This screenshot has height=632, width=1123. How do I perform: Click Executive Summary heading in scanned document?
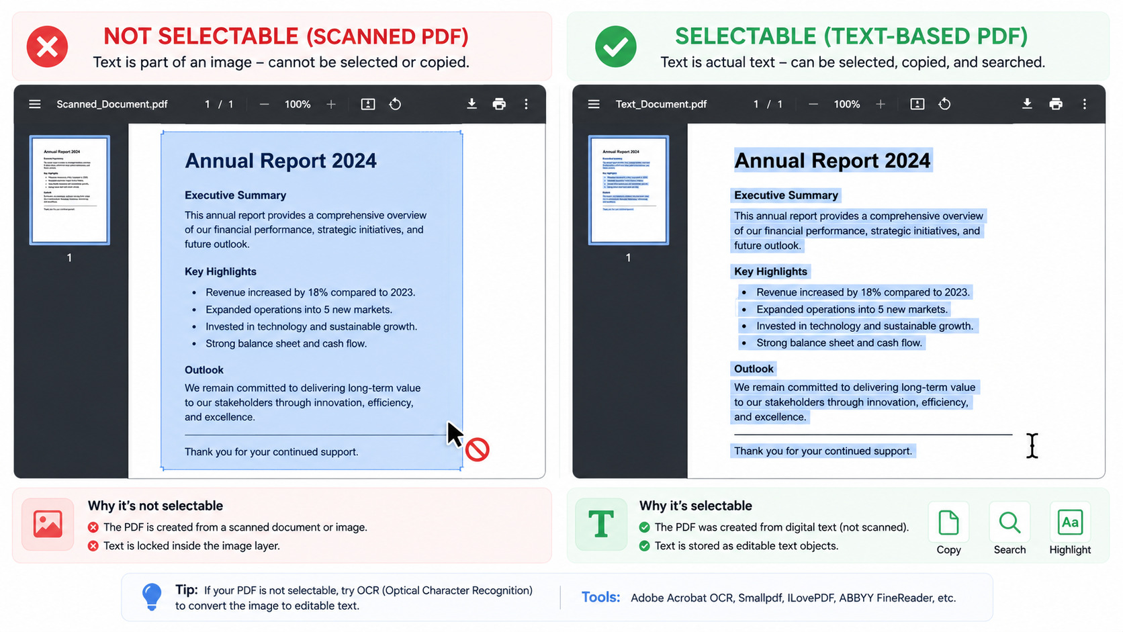tap(236, 195)
